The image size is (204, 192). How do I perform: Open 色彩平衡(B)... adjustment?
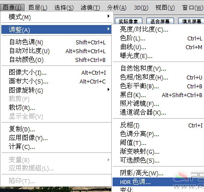pyautogui.click(x=158, y=86)
